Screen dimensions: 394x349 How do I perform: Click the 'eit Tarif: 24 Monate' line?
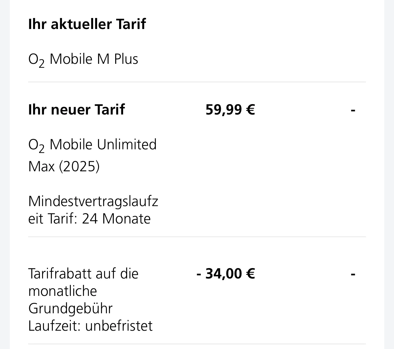click(89, 219)
